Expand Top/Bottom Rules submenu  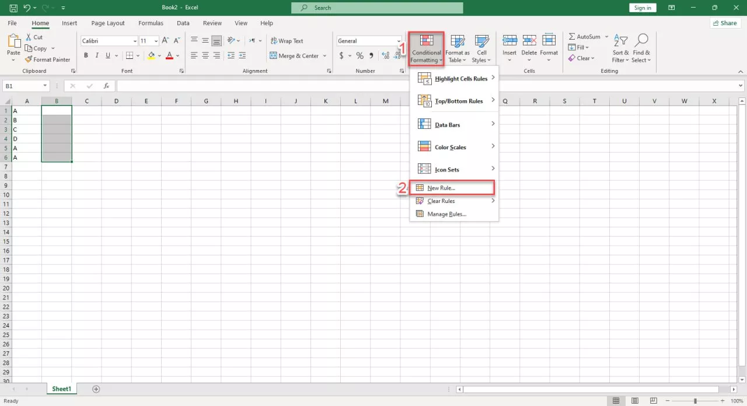[x=454, y=101]
